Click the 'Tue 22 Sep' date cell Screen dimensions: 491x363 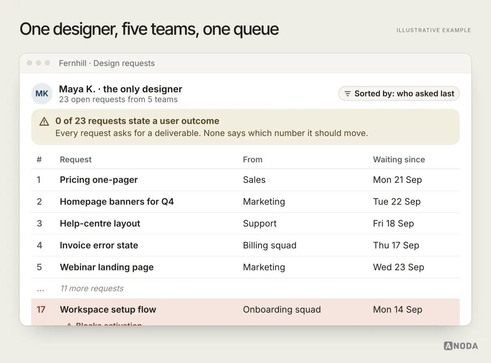click(397, 202)
